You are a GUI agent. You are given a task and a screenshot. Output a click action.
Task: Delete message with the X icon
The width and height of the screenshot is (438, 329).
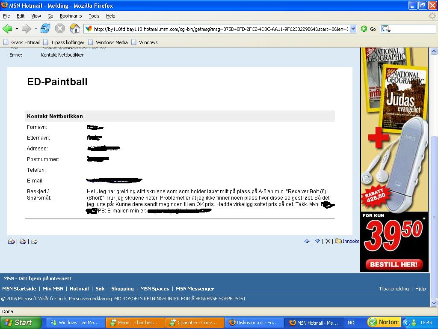point(328,241)
